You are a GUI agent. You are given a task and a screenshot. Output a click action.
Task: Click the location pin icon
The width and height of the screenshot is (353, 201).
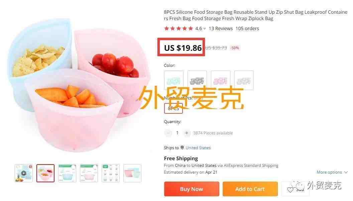(182, 147)
